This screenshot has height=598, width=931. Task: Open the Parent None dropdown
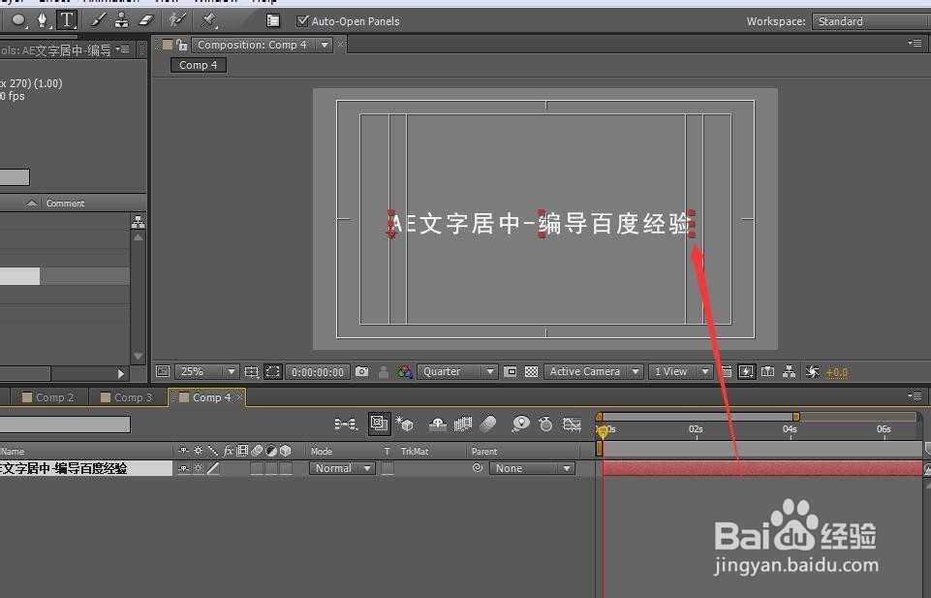(532, 468)
